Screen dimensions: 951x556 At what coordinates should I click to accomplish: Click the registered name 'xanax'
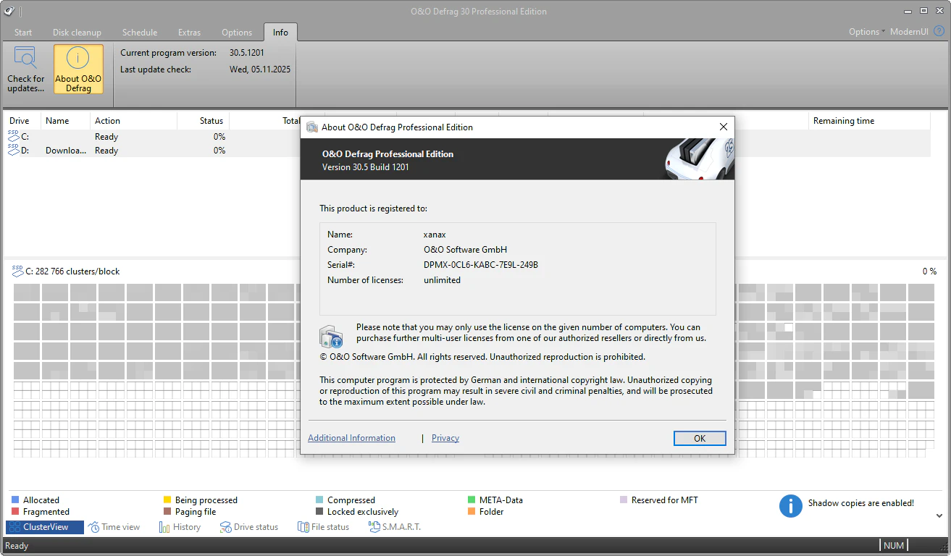[x=435, y=235]
